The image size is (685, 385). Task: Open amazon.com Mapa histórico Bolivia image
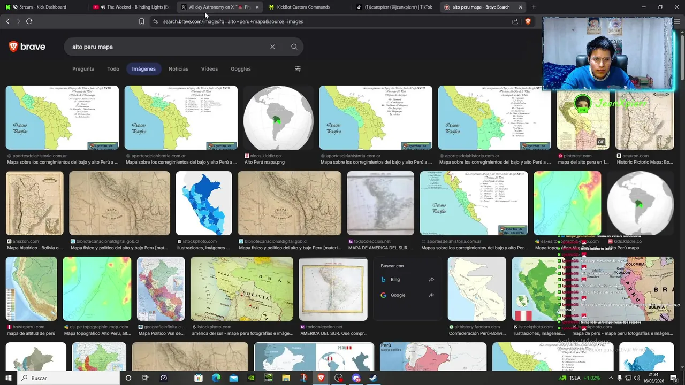34,203
